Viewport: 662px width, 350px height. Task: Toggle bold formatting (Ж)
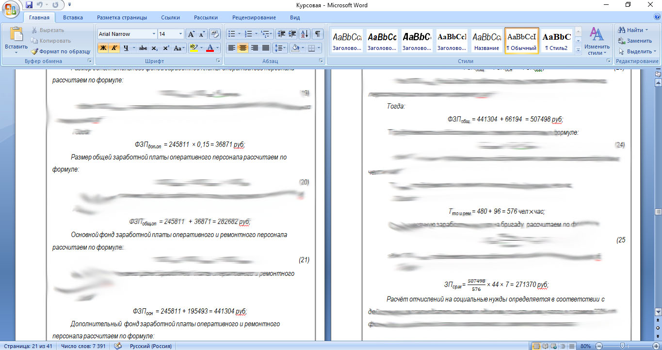[x=103, y=48]
